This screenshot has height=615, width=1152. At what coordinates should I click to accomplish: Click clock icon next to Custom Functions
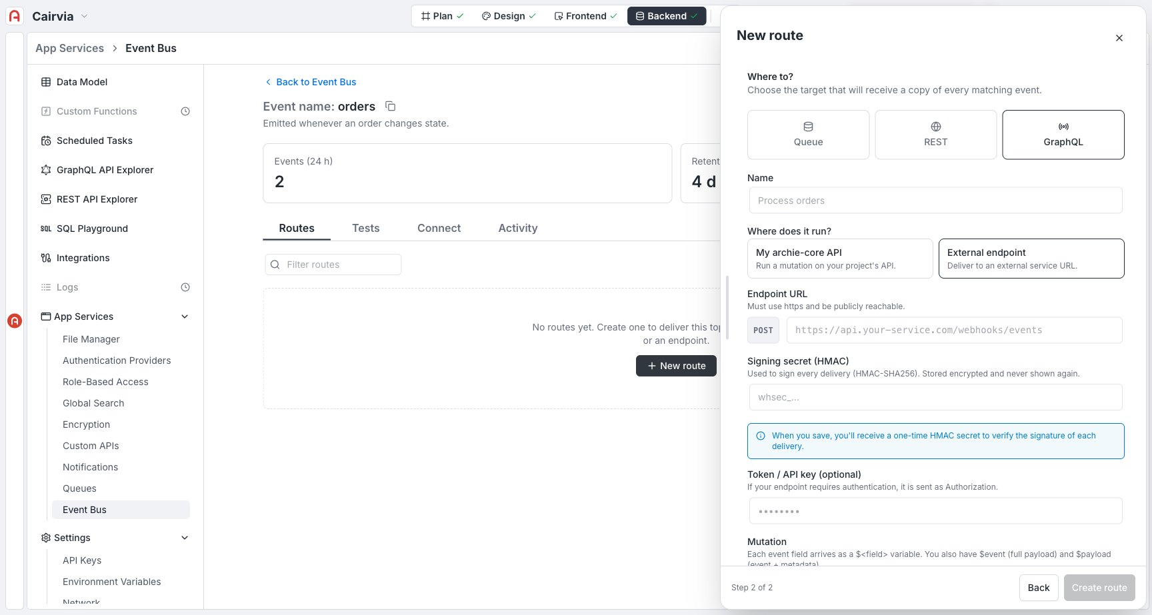185,111
